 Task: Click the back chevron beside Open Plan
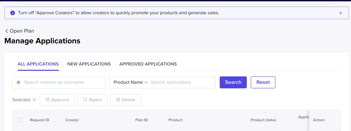(7, 31)
